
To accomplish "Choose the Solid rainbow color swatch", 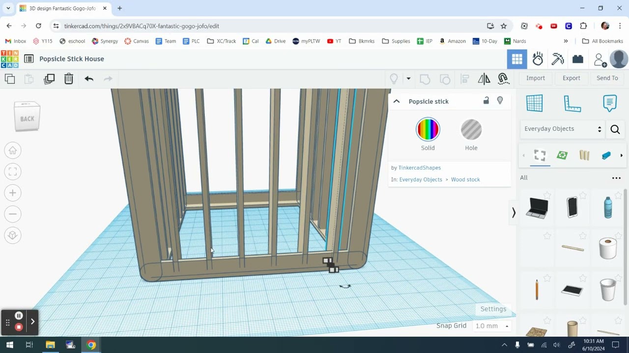I will pos(428,129).
